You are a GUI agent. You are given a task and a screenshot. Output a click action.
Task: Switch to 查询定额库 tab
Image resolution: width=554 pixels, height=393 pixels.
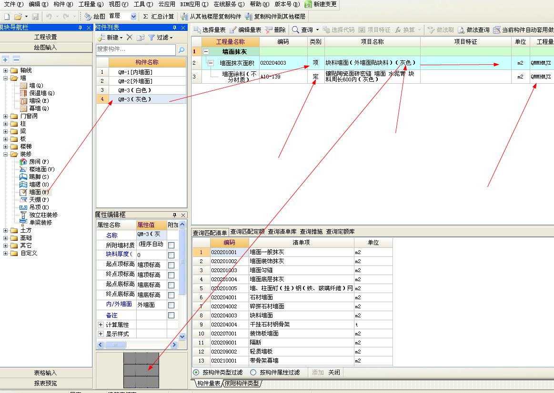pos(340,232)
